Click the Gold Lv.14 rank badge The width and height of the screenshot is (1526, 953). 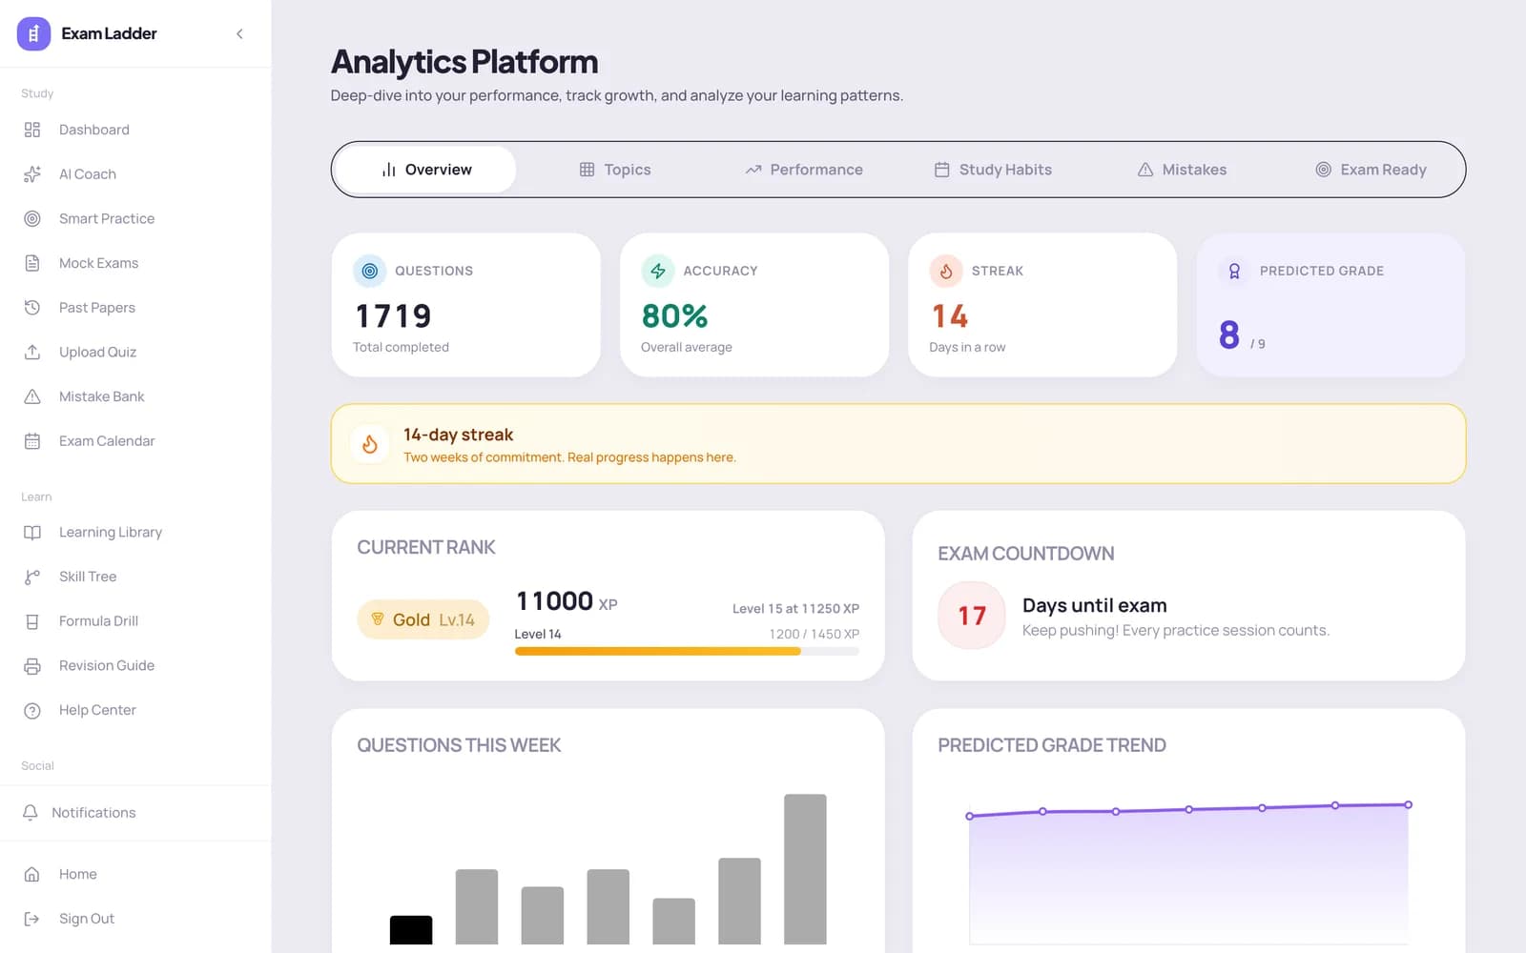point(423,619)
